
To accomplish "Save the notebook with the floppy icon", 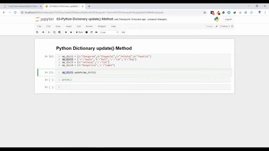I will [x=37, y=32].
